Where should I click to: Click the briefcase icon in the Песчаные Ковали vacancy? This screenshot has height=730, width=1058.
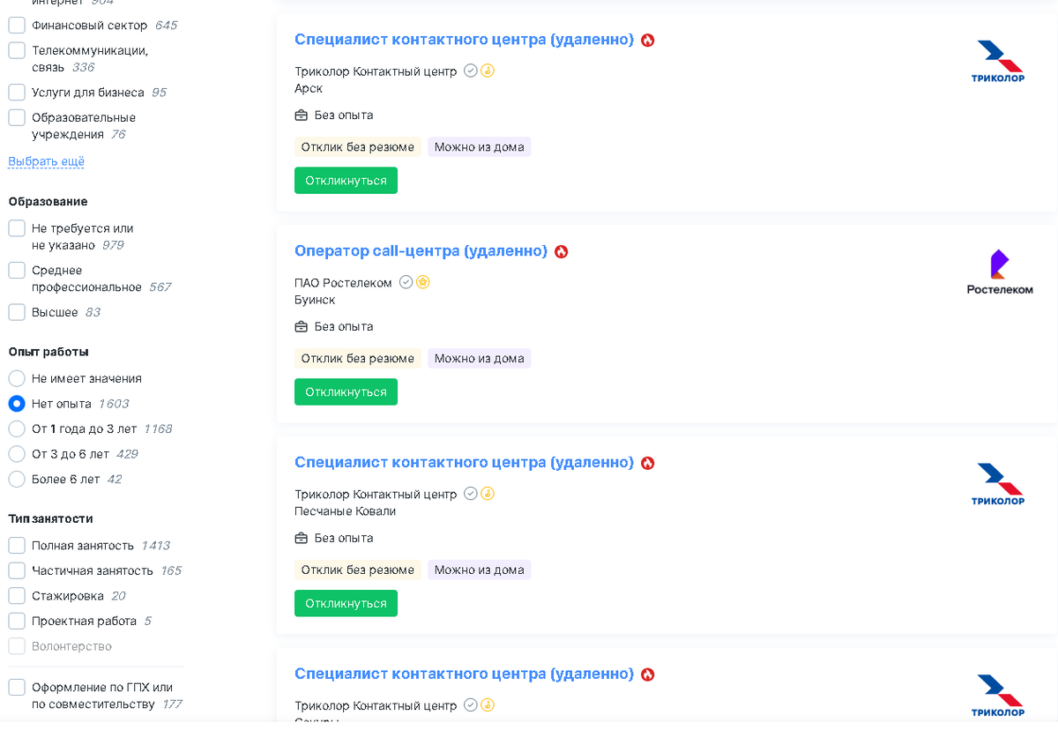pos(302,539)
